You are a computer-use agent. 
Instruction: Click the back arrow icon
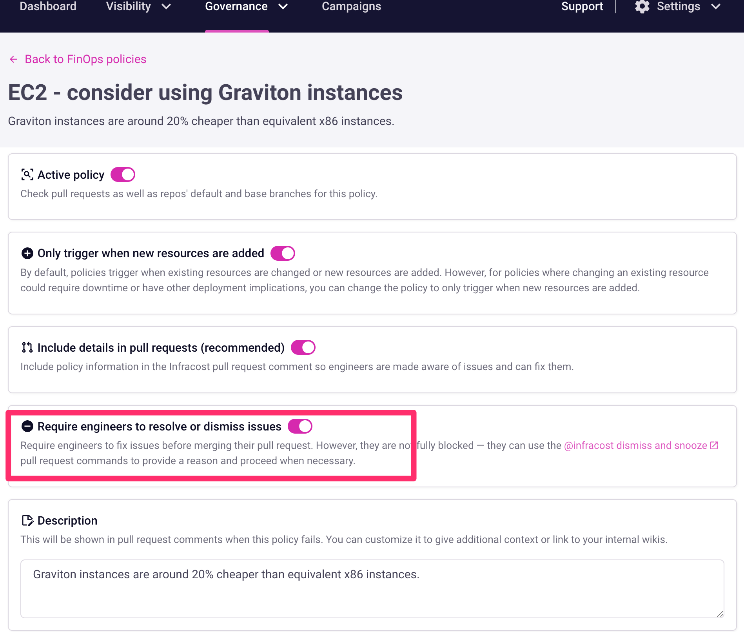(x=14, y=59)
